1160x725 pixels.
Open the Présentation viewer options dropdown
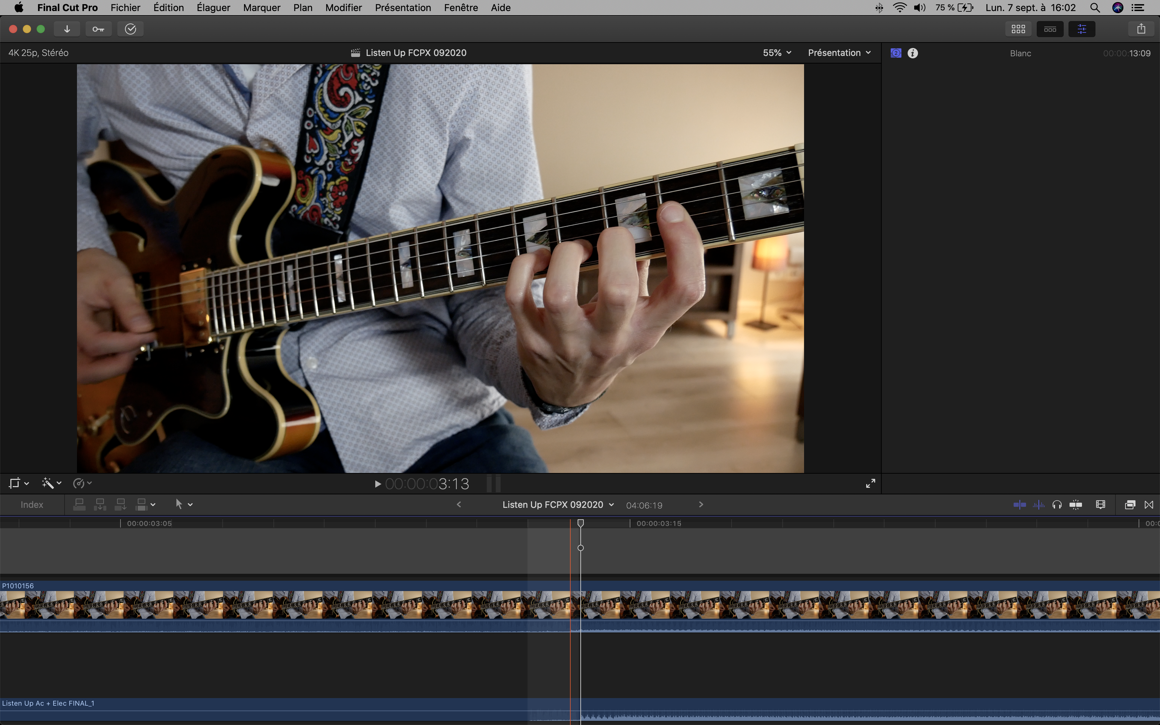point(839,53)
